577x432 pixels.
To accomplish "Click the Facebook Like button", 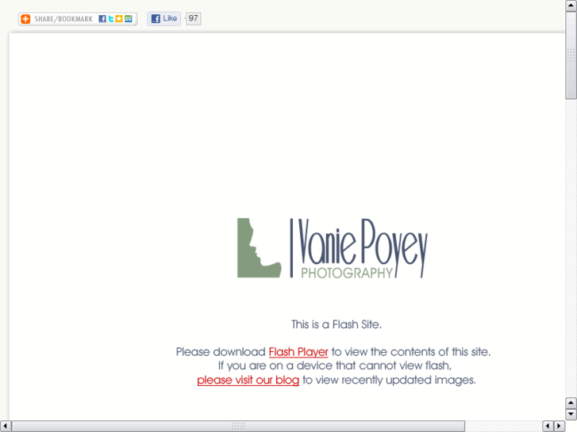I will click(164, 18).
